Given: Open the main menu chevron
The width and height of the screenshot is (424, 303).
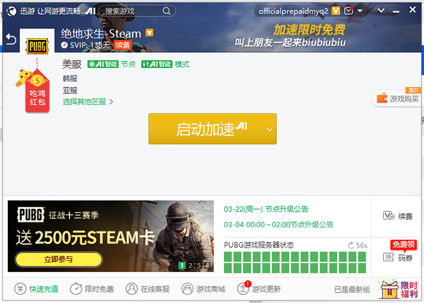Looking at the screenshot, I should tap(381, 11).
